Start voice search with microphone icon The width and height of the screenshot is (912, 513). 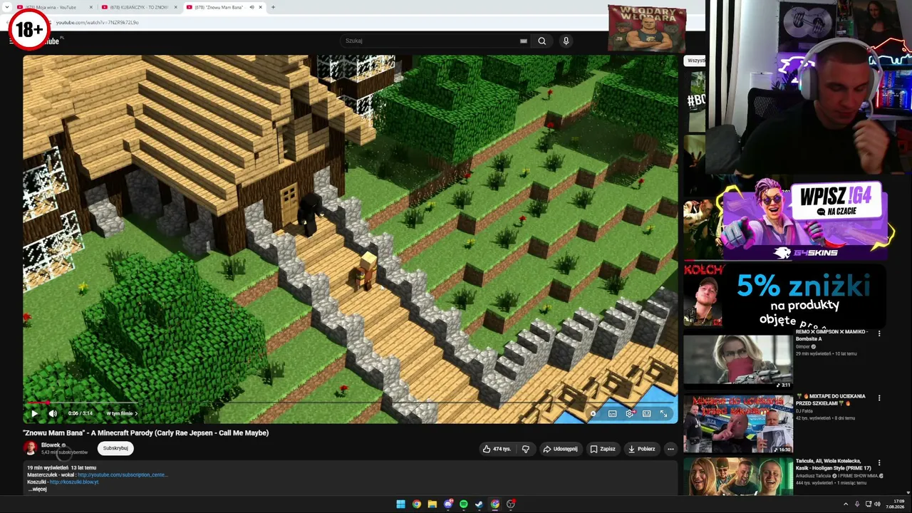click(566, 41)
